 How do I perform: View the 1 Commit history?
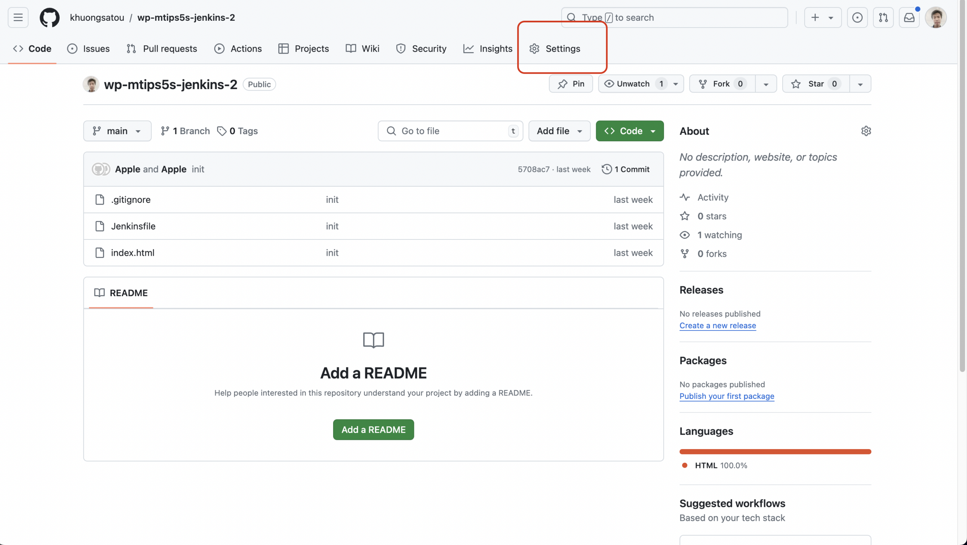626,169
